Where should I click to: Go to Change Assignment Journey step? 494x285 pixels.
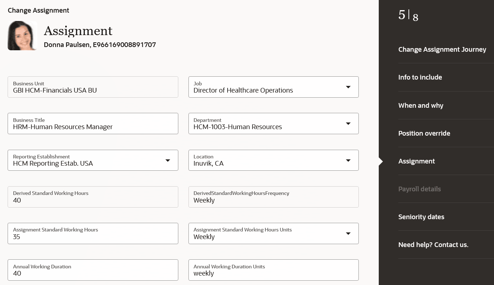pyautogui.click(x=442, y=50)
